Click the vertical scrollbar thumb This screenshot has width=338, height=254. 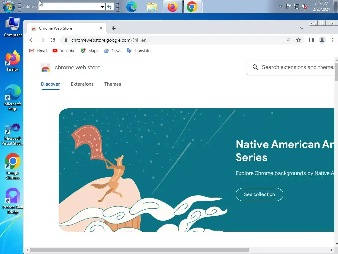tap(336, 71)
